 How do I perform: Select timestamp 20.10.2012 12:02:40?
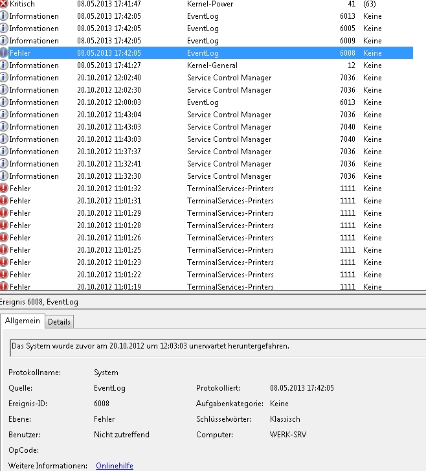[x=109, y=78]
